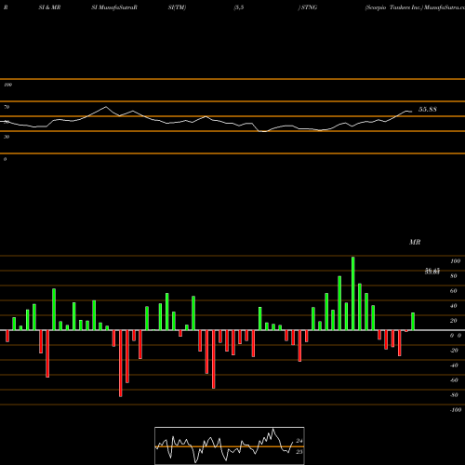The height and width of the screenshot is (465, 465).
Task: Click the RSI line peak near 70
Action: [x=106, y=107]
